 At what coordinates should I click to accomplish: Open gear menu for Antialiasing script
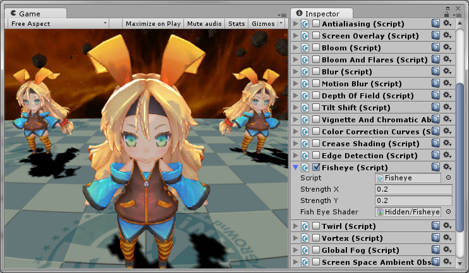click(447, 23)
